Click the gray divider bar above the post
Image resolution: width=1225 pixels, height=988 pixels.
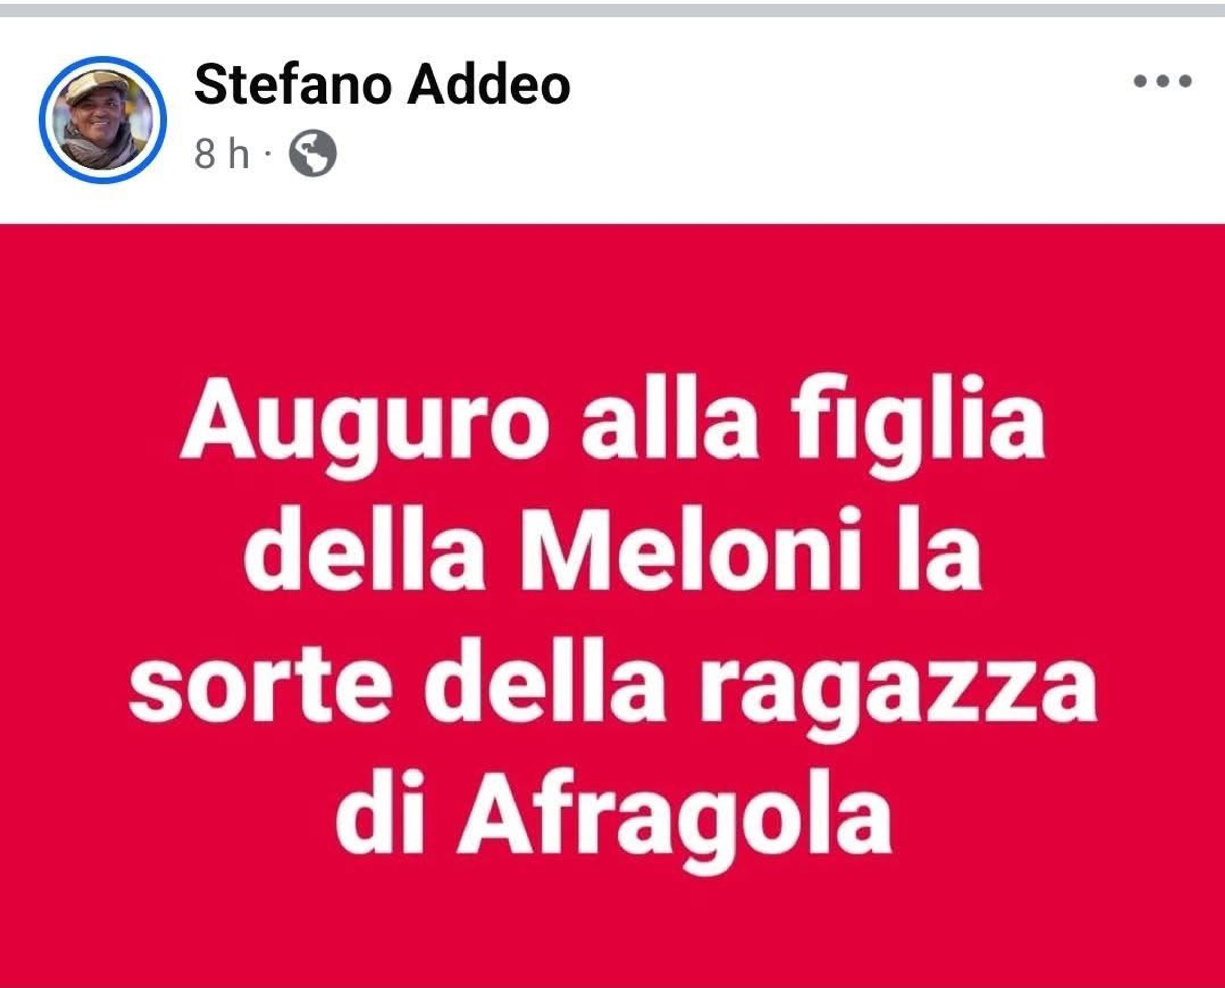click(x=612, y=10)
